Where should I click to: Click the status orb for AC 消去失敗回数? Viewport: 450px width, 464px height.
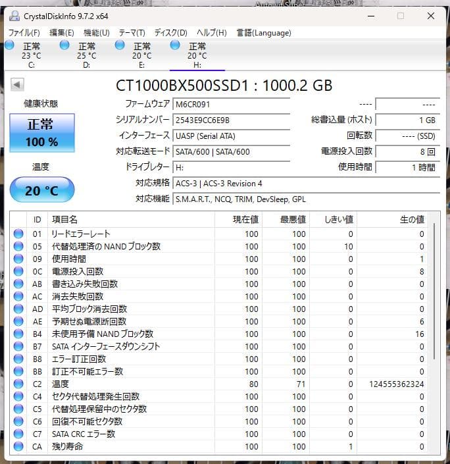coord(18,296)
